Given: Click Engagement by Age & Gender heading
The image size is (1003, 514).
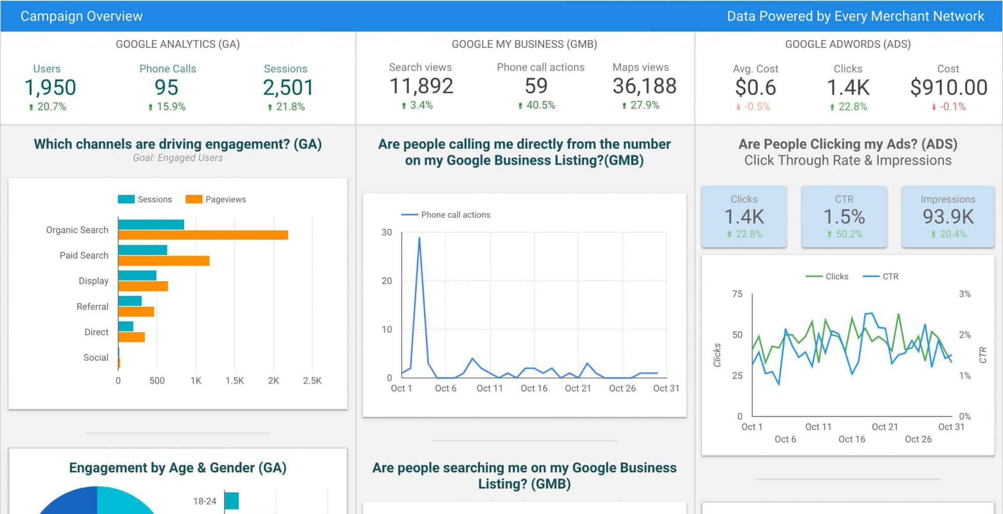Looking at the screenshot, I should coord(178,468).
